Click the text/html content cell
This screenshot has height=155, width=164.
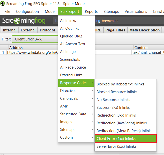[x=148, y=53]
